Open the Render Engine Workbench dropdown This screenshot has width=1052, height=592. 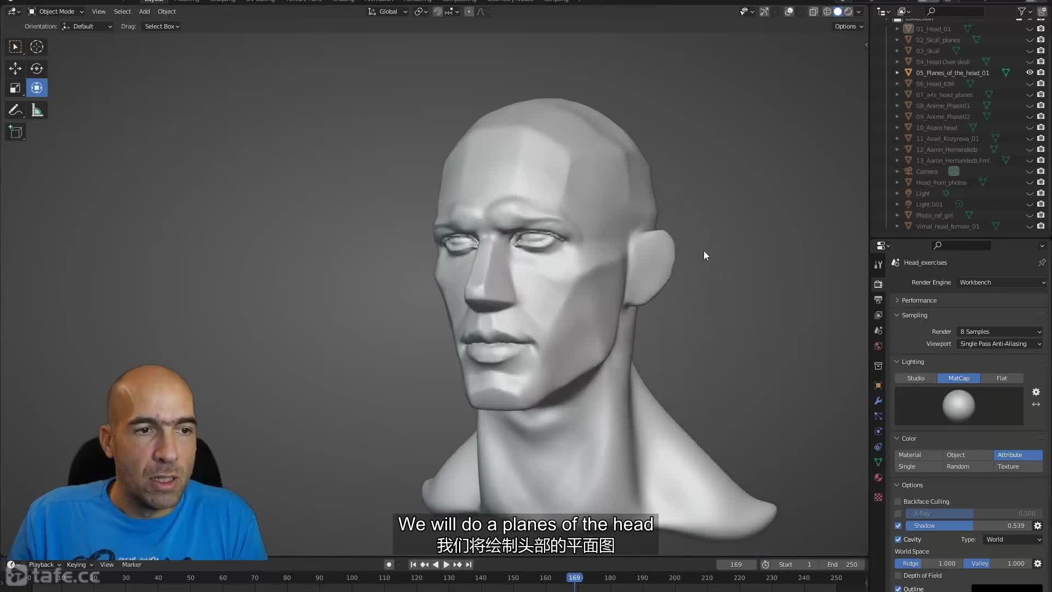coord(1001,282)
